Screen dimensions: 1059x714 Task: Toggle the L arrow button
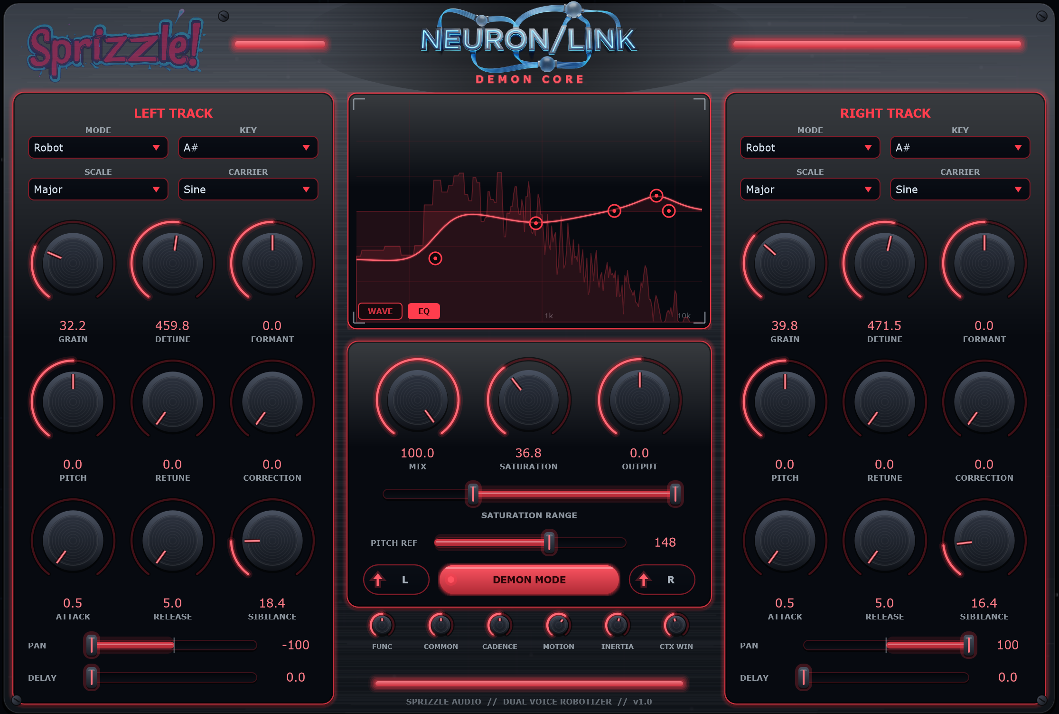(396, 580)
